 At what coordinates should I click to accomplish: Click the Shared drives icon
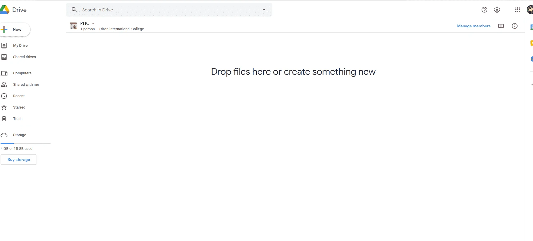4,57
